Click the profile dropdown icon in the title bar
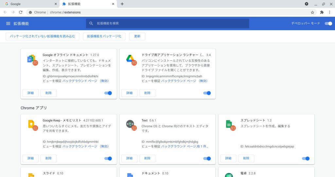 [x=306, y=4]
